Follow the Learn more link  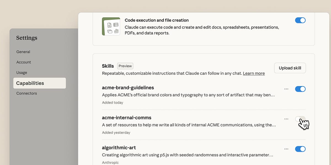coord(254,73)
